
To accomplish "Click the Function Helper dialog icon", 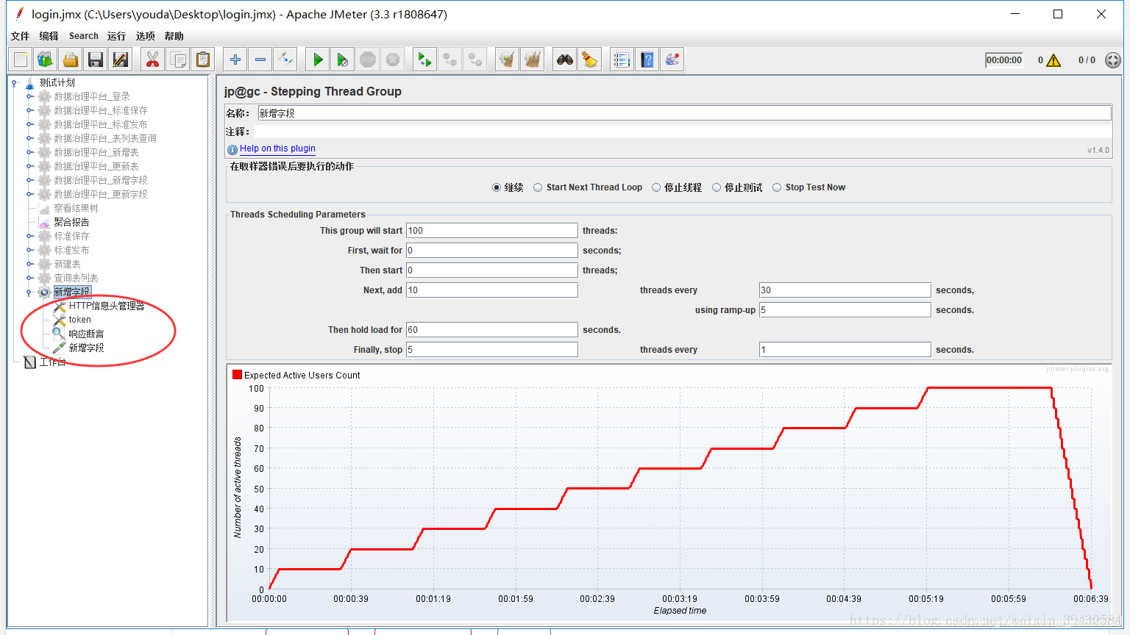I will [x=622, y=60].
